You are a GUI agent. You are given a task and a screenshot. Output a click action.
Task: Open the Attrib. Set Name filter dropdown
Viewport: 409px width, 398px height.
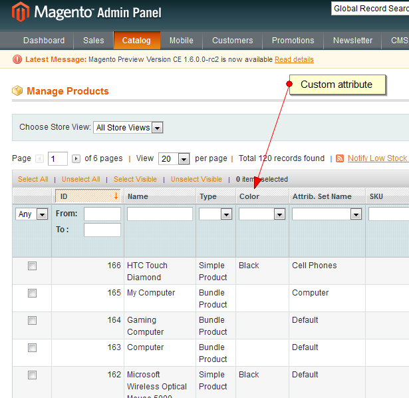327,214
